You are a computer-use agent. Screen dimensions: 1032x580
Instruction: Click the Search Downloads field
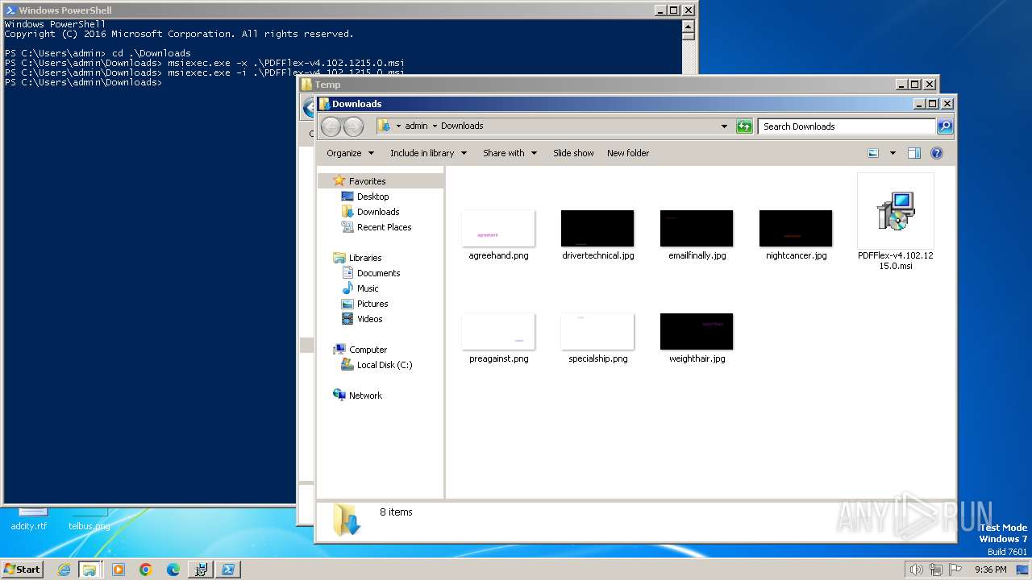(x=847, y=126)
